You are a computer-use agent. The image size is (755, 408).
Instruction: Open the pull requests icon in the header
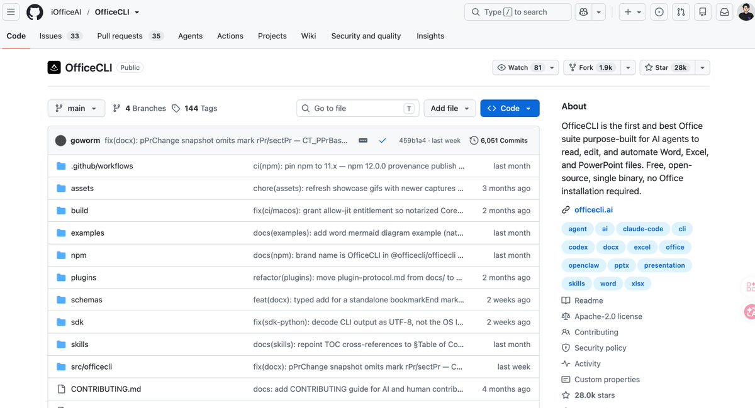pyautogui.click(x=681, y=12)
